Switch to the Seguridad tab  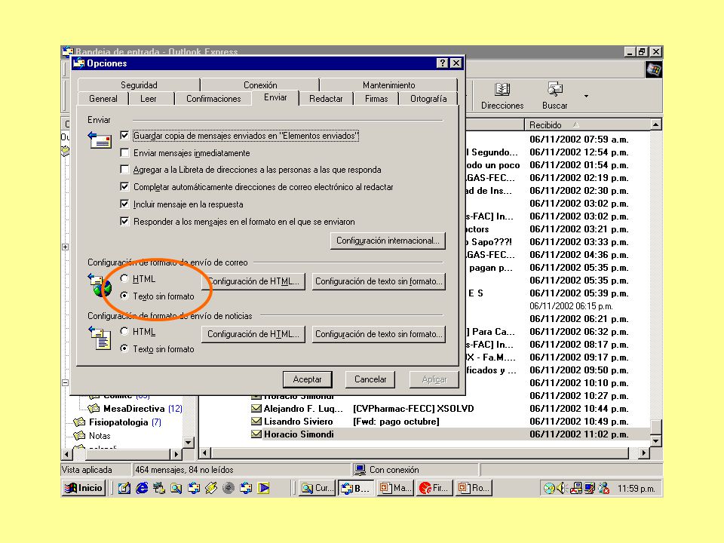tap(139, 85)
